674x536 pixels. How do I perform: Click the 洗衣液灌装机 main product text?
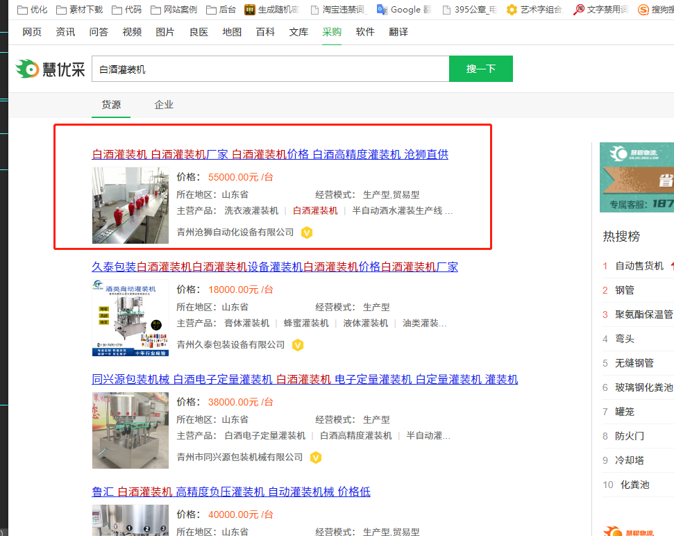[251, 211]
